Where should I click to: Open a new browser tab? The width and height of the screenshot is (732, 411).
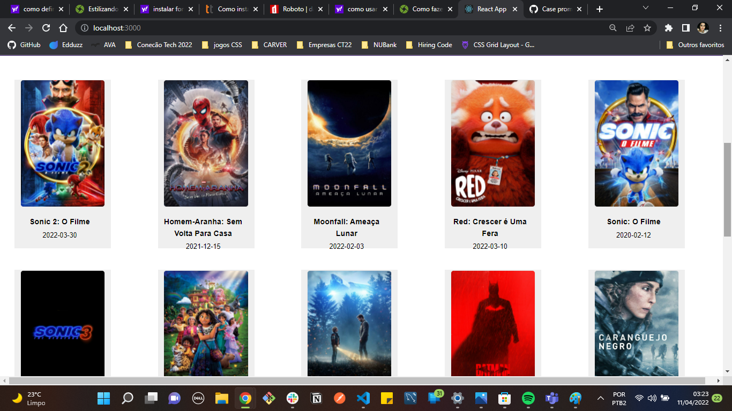tap(600, 9)
